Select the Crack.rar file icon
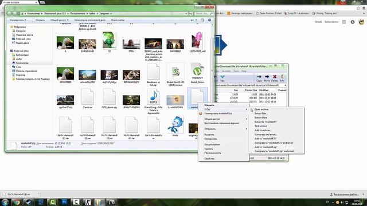Screen dimensions: 367x206 87,97
